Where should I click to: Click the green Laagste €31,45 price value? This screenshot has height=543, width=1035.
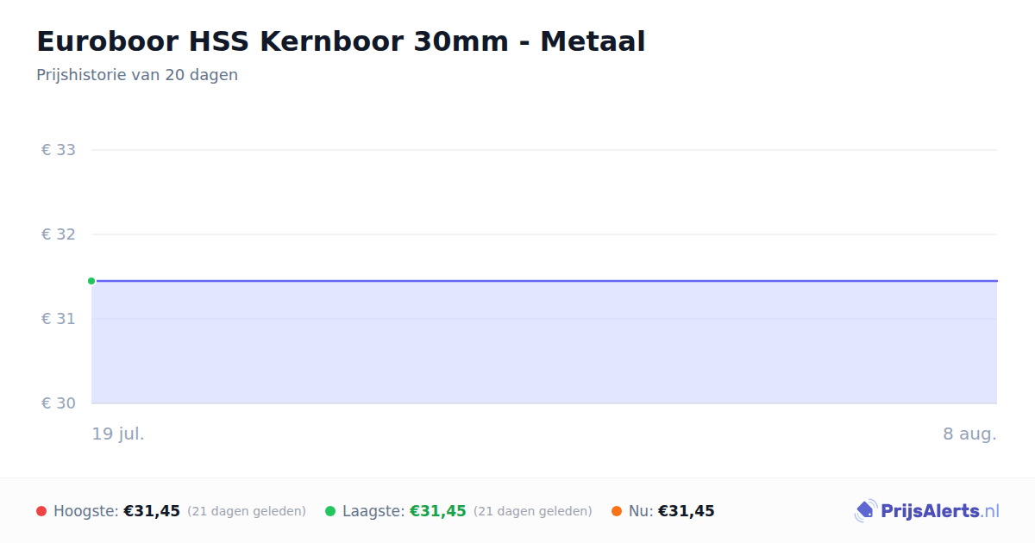438,511
